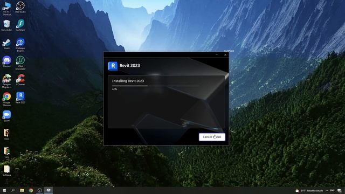345x194 pixels.
Task: Launch CCleaner from desktop
Action: pos(20,80)
